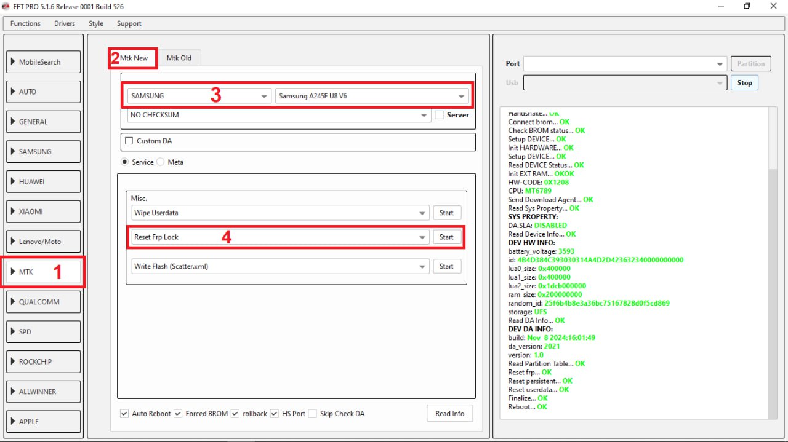788x442 pixels.
Task: Enable the Skip Check DA checkbox
Action: click(x=312, y=414)
